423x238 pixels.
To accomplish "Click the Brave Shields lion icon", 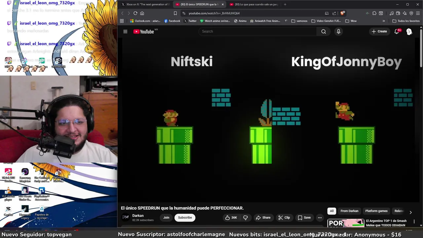I will pyautogui.click(x=342, y=13).
